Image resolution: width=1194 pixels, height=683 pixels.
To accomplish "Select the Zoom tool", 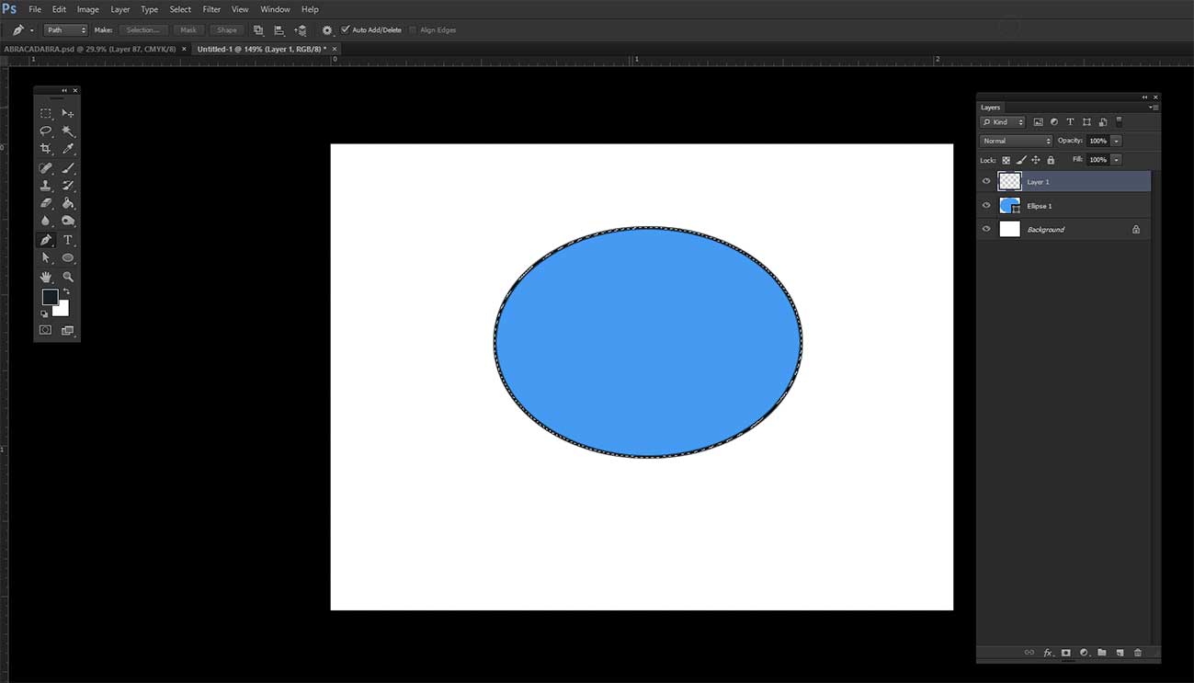I will coord(68,277).
